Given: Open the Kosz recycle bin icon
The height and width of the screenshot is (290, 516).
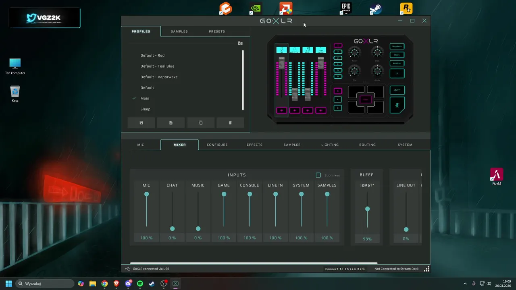Looking at the screenshot, I should (x=15, y=94).
